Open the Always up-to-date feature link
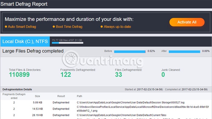The image size is (212, 119). 118,27
